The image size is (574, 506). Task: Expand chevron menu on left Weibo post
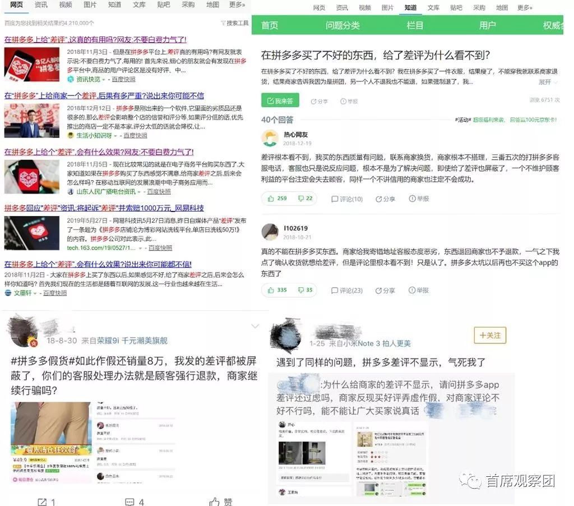[x=255, y=326]
